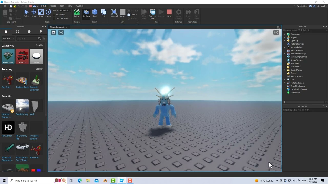
Task: Open Windows Start menu
Action: click(x=4, y=181)
